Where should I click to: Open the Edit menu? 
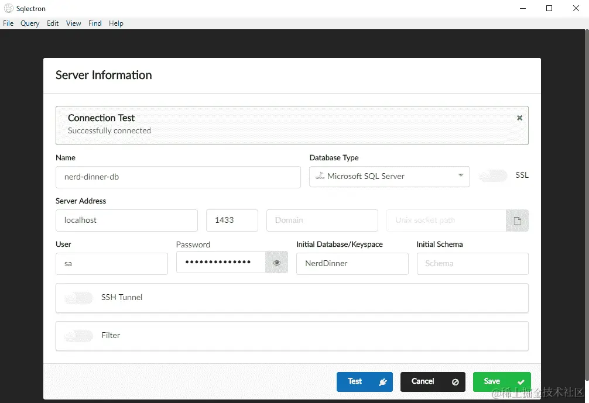[53, 23]
